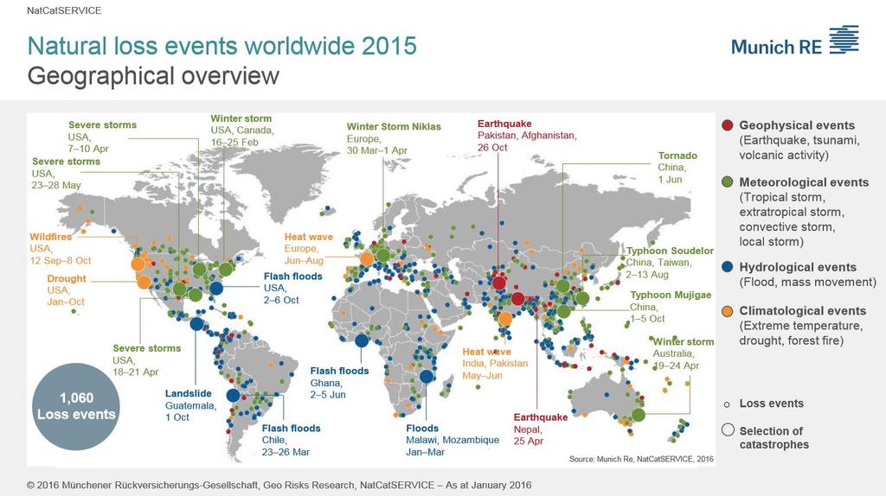
Task: Click the 'Heat wave India, Pakistan' label
Action: (495, 364)
